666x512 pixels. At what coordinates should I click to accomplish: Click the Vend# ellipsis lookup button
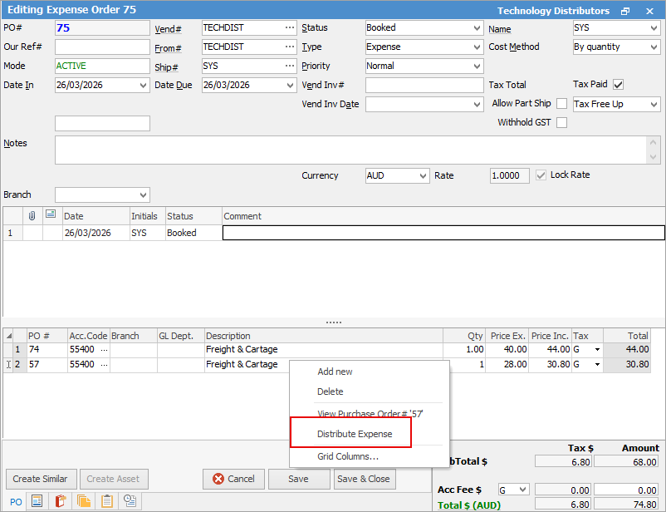click(289, 27)
